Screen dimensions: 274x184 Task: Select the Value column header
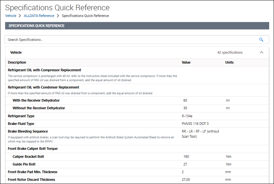click(186, 62)
